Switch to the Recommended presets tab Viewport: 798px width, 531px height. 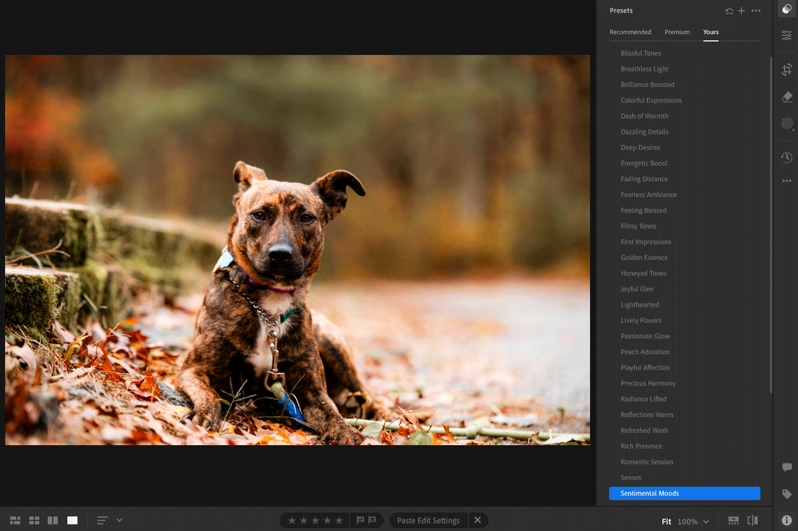click(630, 32)
